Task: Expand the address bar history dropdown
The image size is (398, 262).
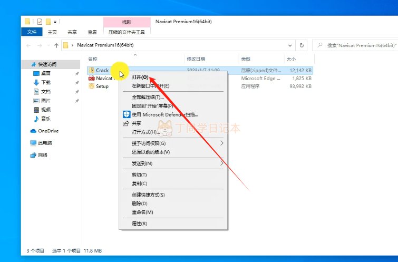Action: pos(290,45)
